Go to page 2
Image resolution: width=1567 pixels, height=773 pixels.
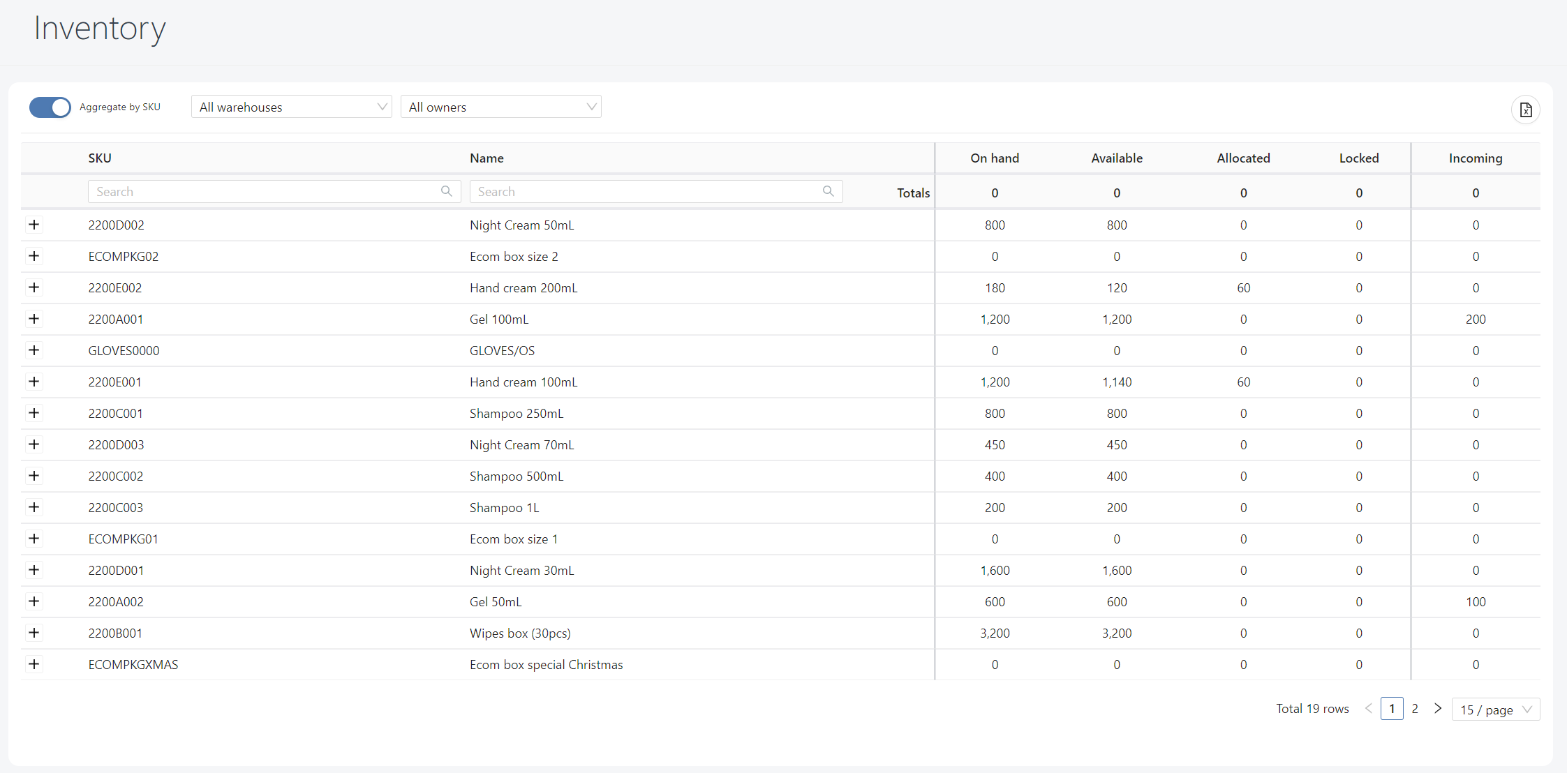[1415, 709]
